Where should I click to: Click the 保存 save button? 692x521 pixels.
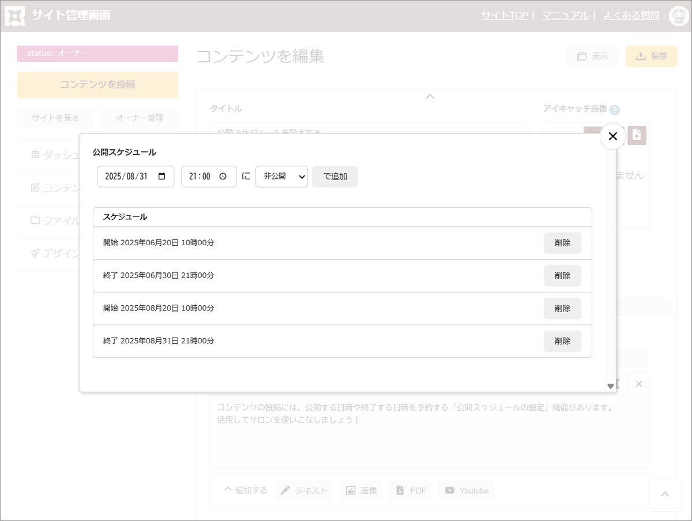(x=651, y=57)
